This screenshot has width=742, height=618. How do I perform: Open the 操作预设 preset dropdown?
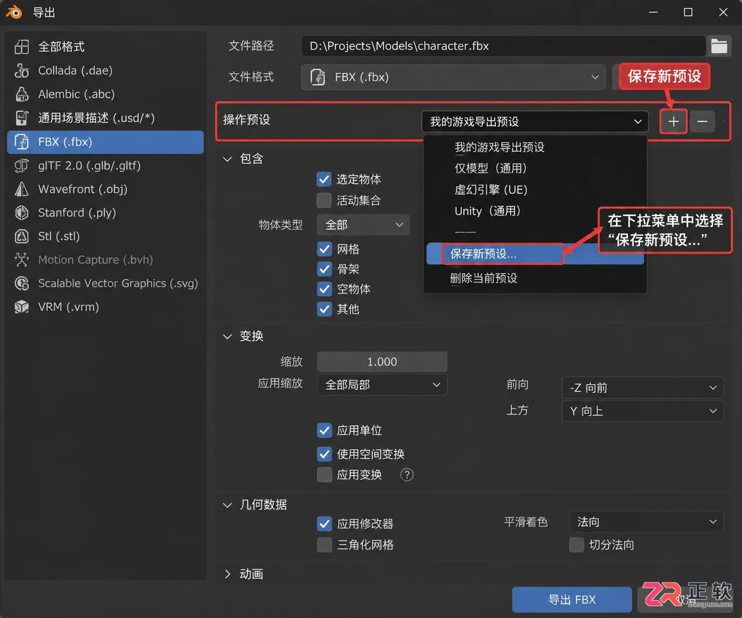pyautogui.click(x=535, y=121)
